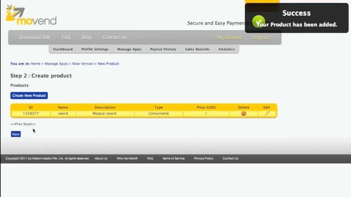The width and height of the screenshot is (351, 197).
Task: Click Manage Apps in breadcrumb trail
Action: (56, 63)
